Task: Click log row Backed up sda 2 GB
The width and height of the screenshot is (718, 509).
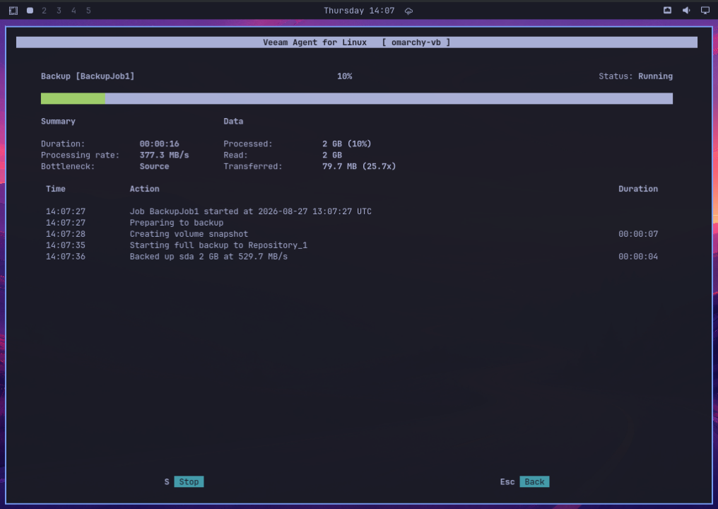Action: [x=208, y=257]
